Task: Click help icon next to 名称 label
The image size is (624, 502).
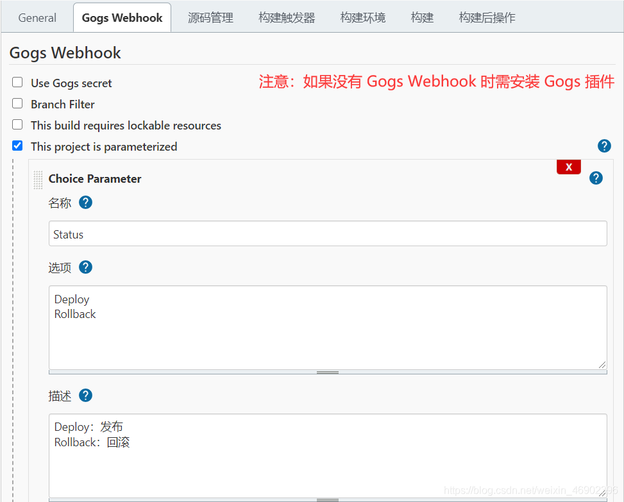Action: point(85,203)
